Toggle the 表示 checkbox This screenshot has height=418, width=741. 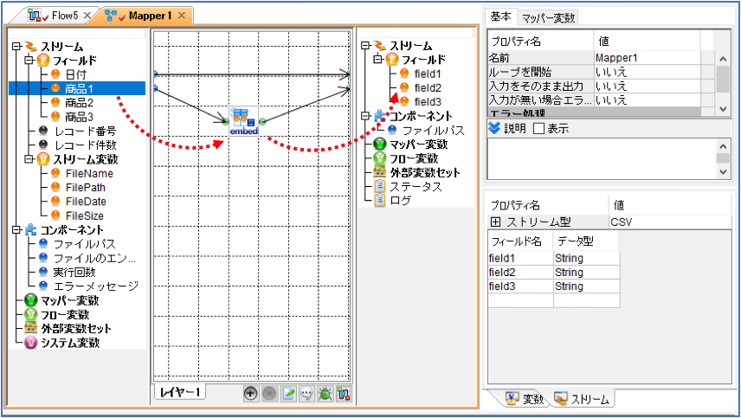[x=538, y=128]
